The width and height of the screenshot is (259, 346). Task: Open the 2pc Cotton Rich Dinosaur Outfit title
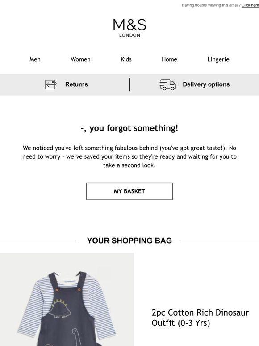[x=200, y=318]
